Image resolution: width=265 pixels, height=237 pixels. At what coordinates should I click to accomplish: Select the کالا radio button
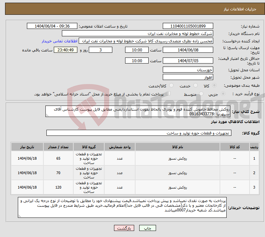(214, 85)
